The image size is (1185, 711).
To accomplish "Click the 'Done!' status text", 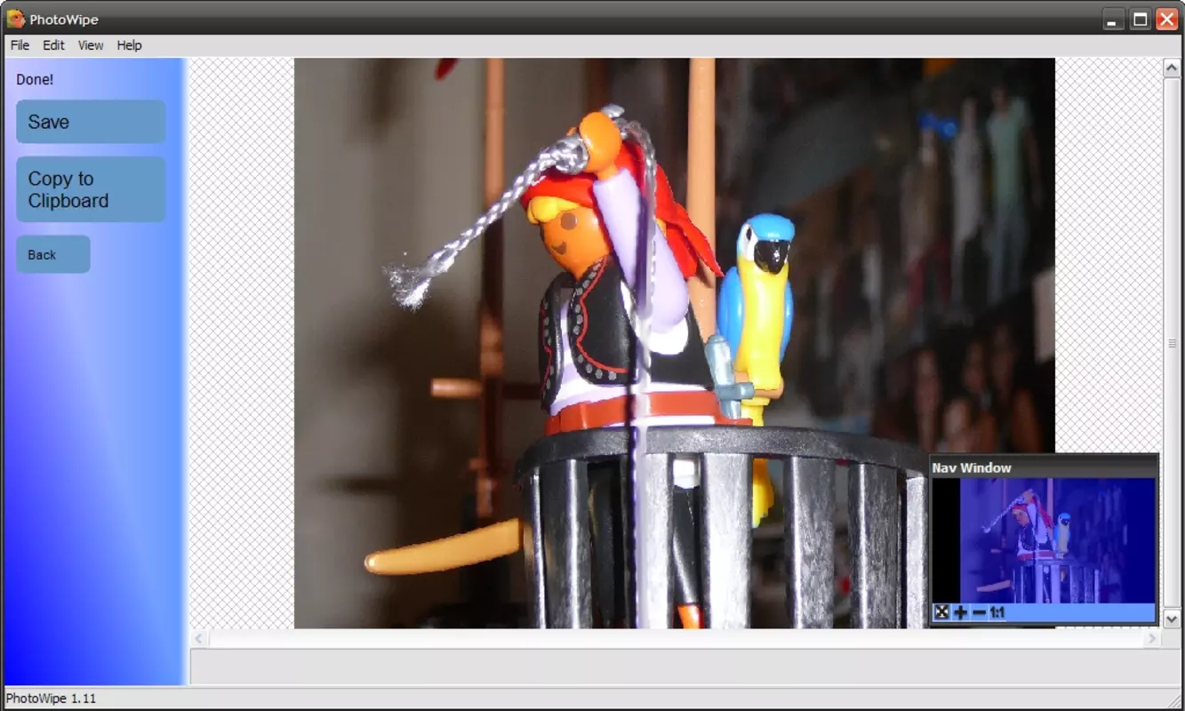I will pos(35,79).
